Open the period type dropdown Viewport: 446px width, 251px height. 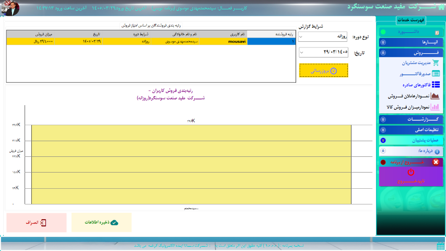(x=323, y=37)
